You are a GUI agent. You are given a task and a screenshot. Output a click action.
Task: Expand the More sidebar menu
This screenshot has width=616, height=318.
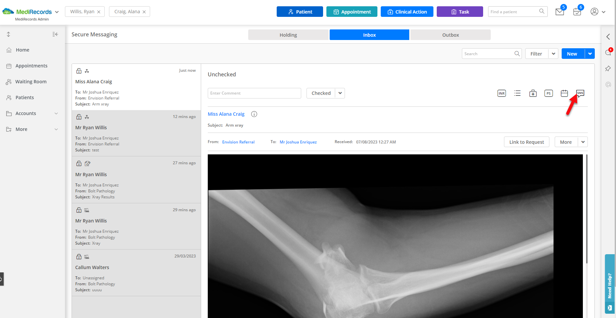(56, 129)
